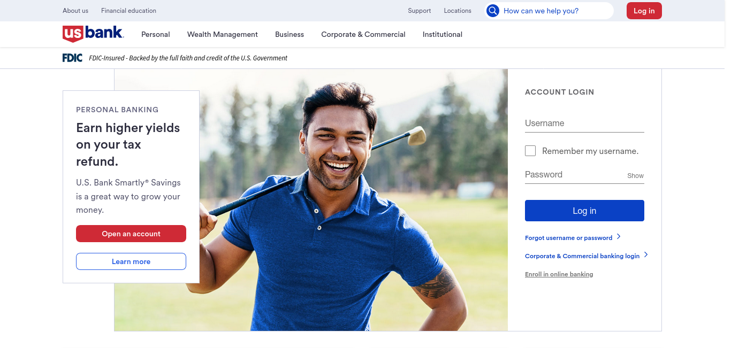Click Enroll in online banking link
Screen dimensions: 731x348
coord(559,274)
